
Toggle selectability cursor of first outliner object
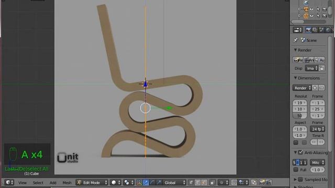pos(318,9)
